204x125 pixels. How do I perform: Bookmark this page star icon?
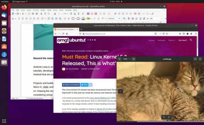[x=167, y=34]
